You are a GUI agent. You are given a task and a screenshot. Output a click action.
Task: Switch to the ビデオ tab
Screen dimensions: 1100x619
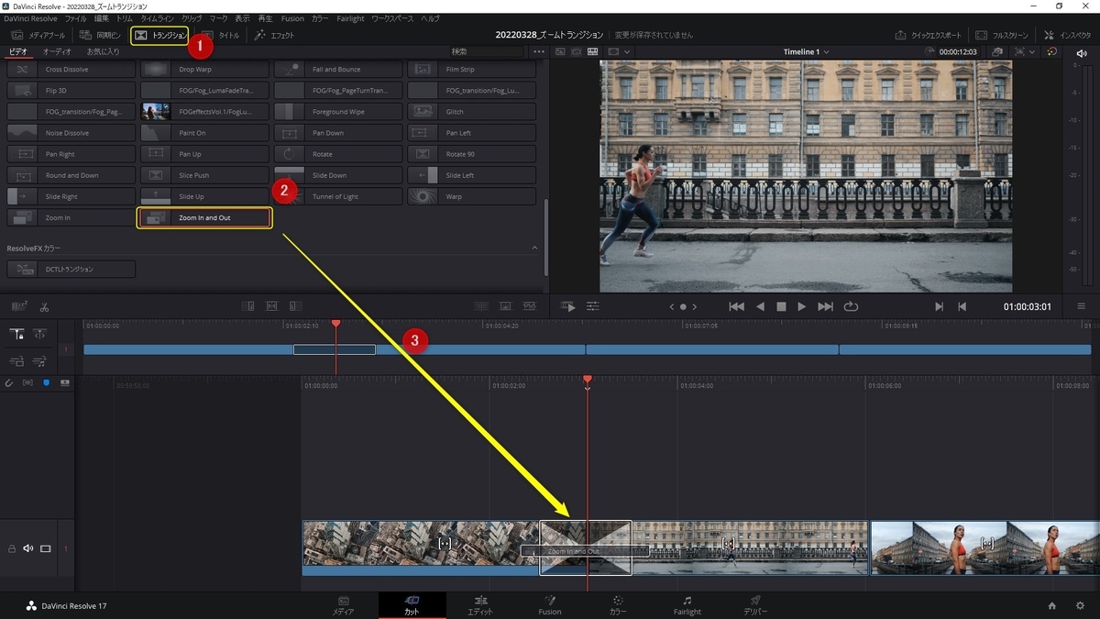(17, 51)
